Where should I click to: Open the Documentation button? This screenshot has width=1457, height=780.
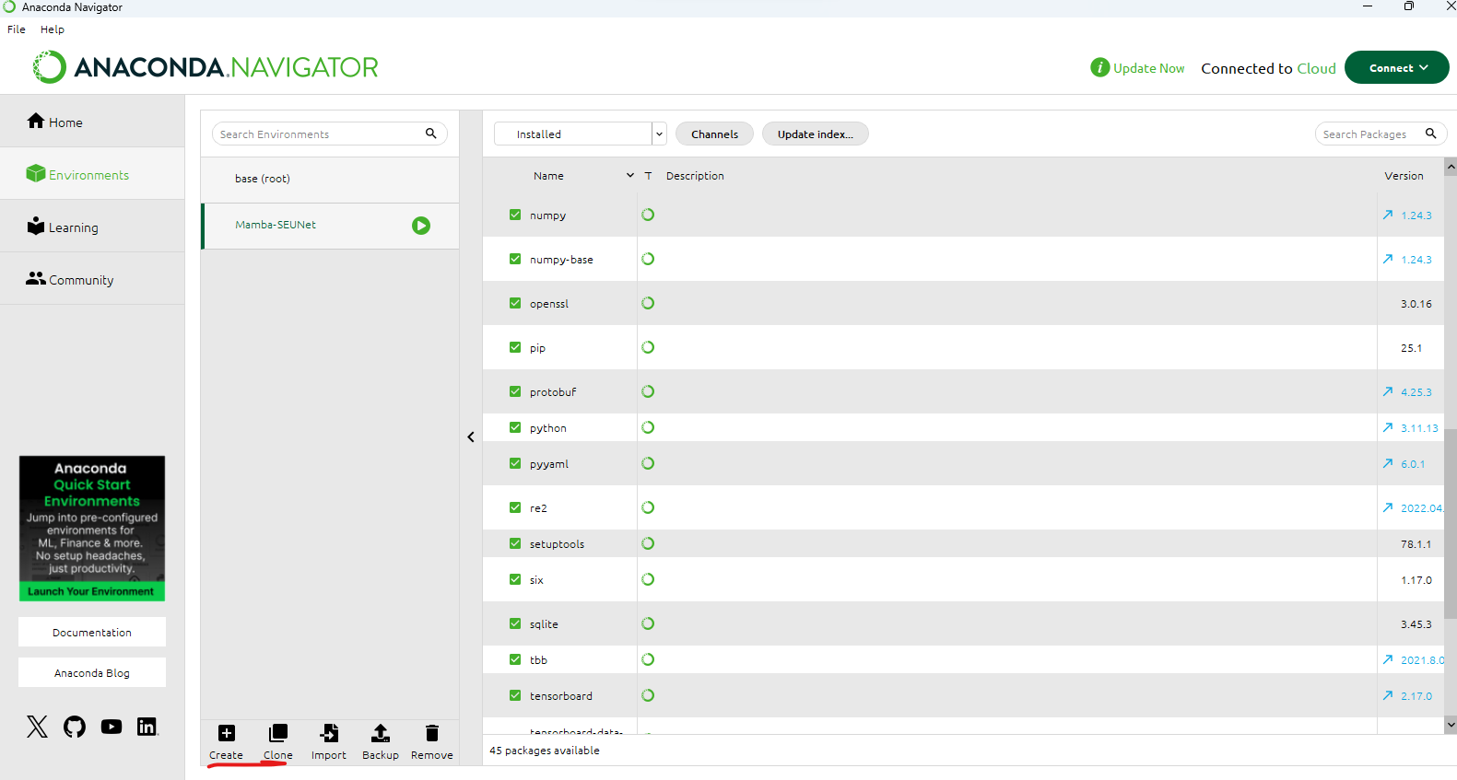[x=92, y=632]
